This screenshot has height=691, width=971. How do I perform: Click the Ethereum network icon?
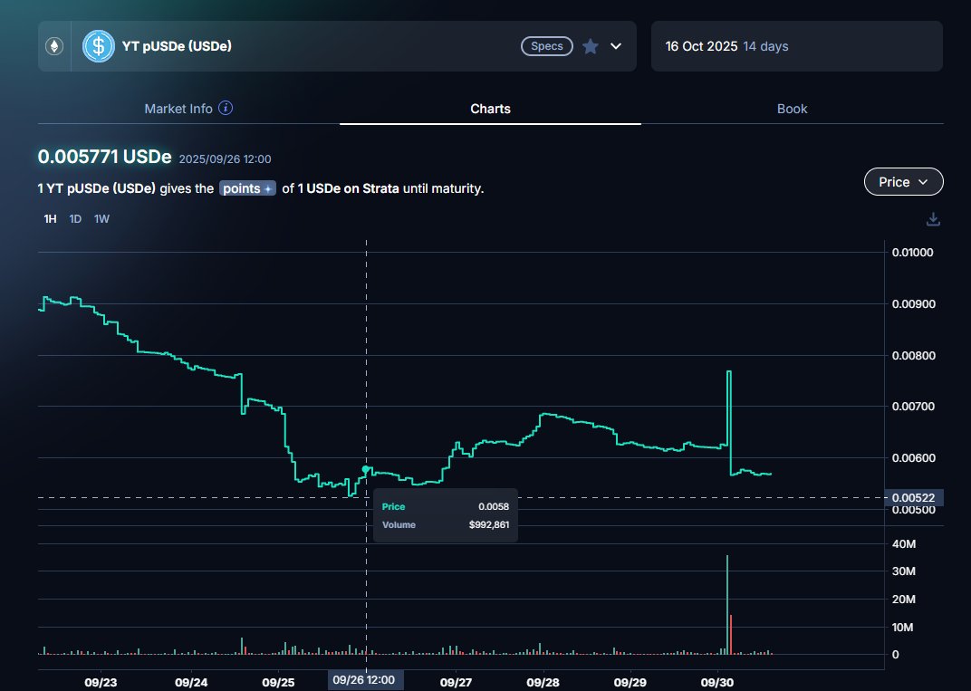54,46
